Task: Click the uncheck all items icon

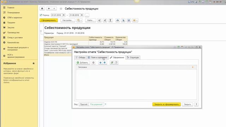Action: [x=116, y=63]
